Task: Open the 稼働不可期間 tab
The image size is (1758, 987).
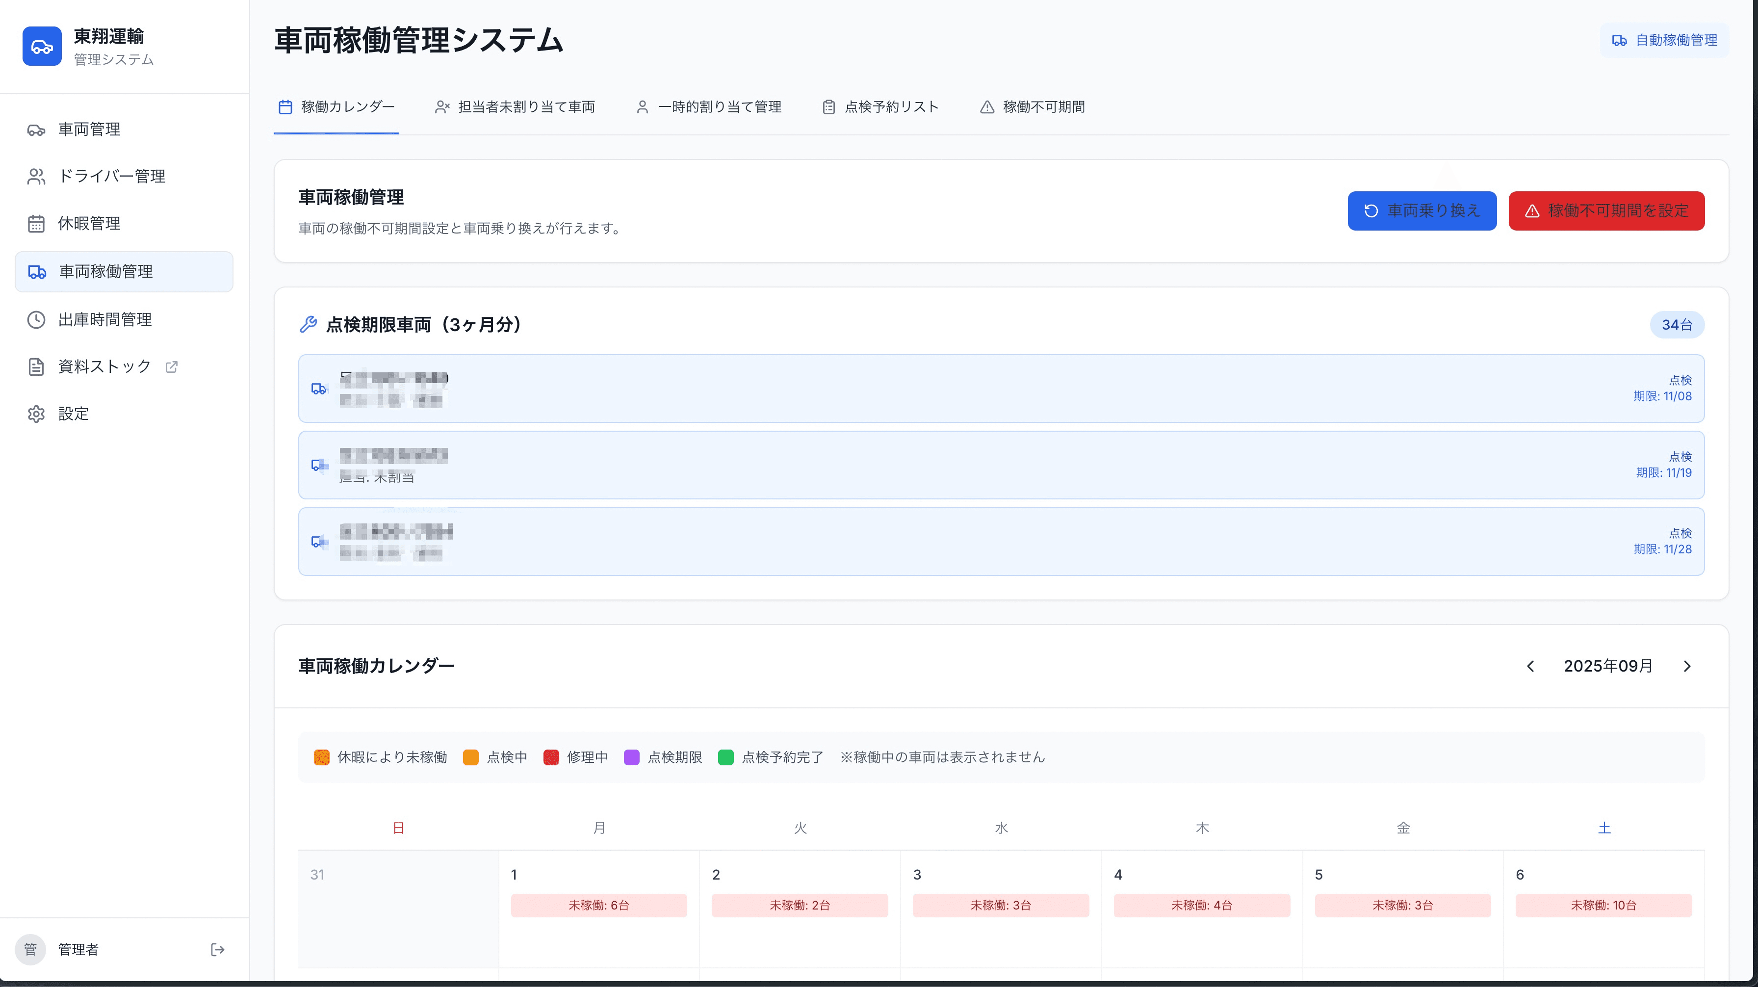Action: click(1033, 107)
